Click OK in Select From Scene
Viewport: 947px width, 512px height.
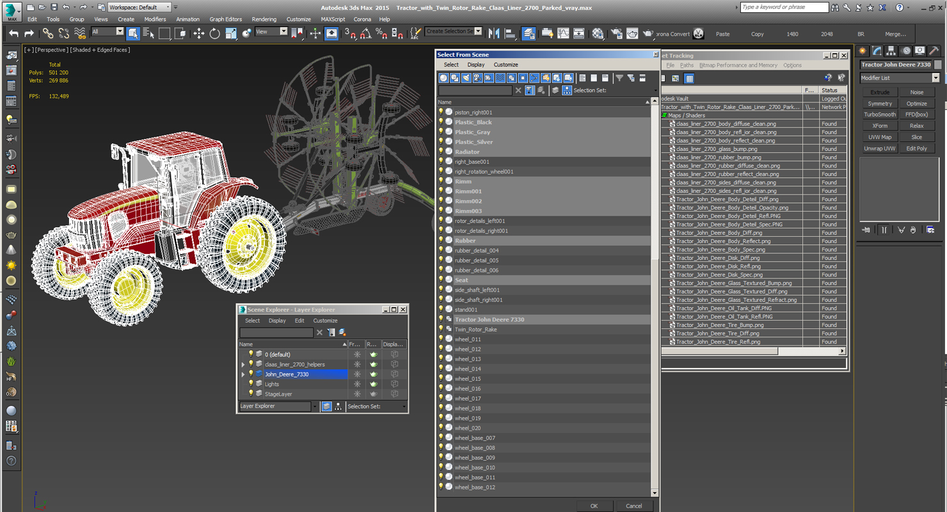click(594, 506)
